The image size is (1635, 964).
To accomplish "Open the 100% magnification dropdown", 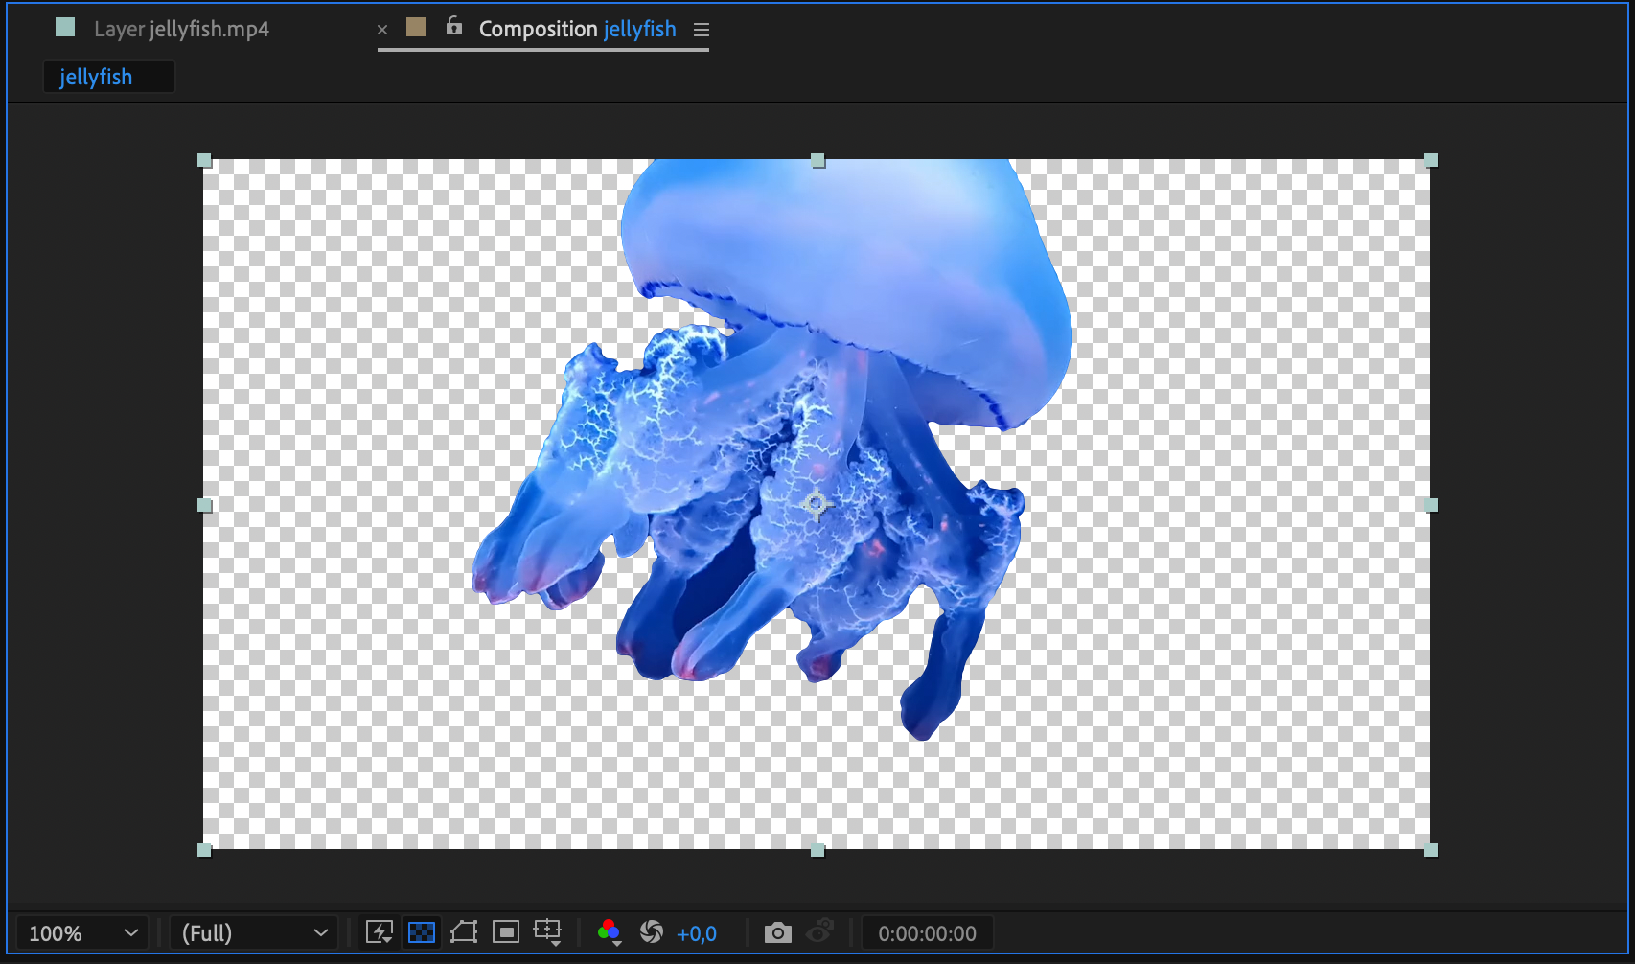I will (x=82, y=933).
